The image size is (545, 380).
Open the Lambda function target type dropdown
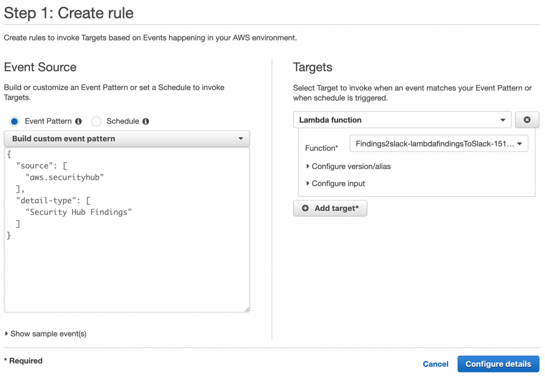[402, 120]
